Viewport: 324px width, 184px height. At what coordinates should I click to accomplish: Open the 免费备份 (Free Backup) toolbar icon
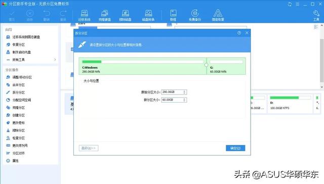coord(194,16)
